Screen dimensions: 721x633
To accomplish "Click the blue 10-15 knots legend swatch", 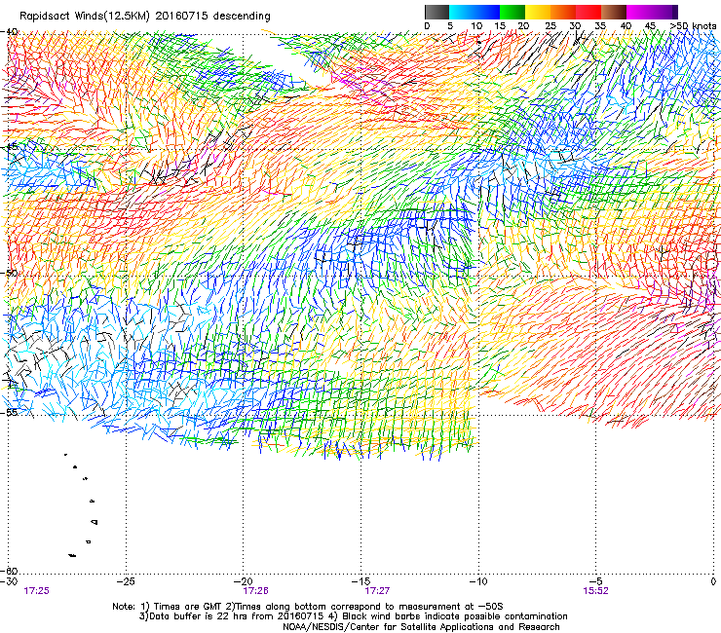I will click(487, 12).
